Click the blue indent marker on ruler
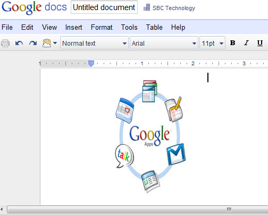This screenshot has height=215, width=268. [91, 64]
